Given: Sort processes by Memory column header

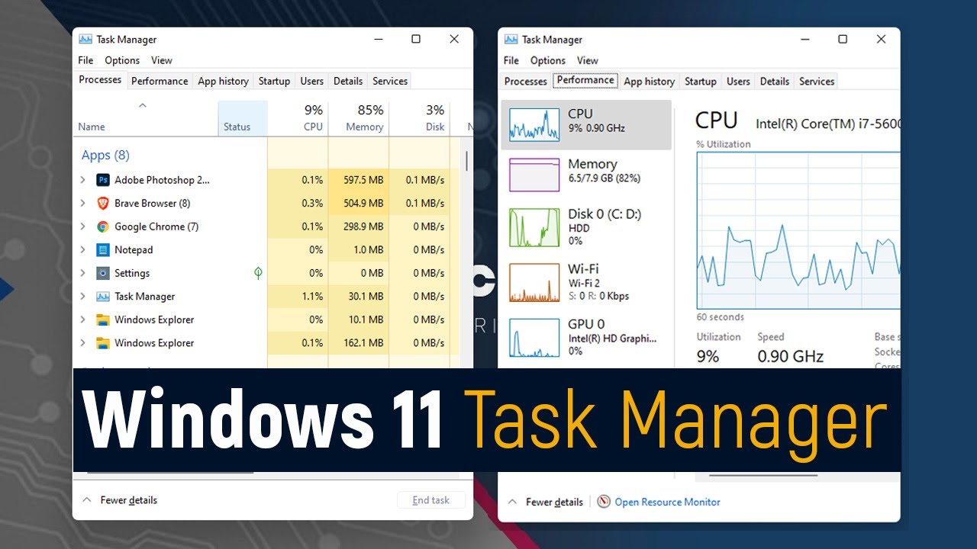Looking at the screenshot, I should click(x=359, y=118).
